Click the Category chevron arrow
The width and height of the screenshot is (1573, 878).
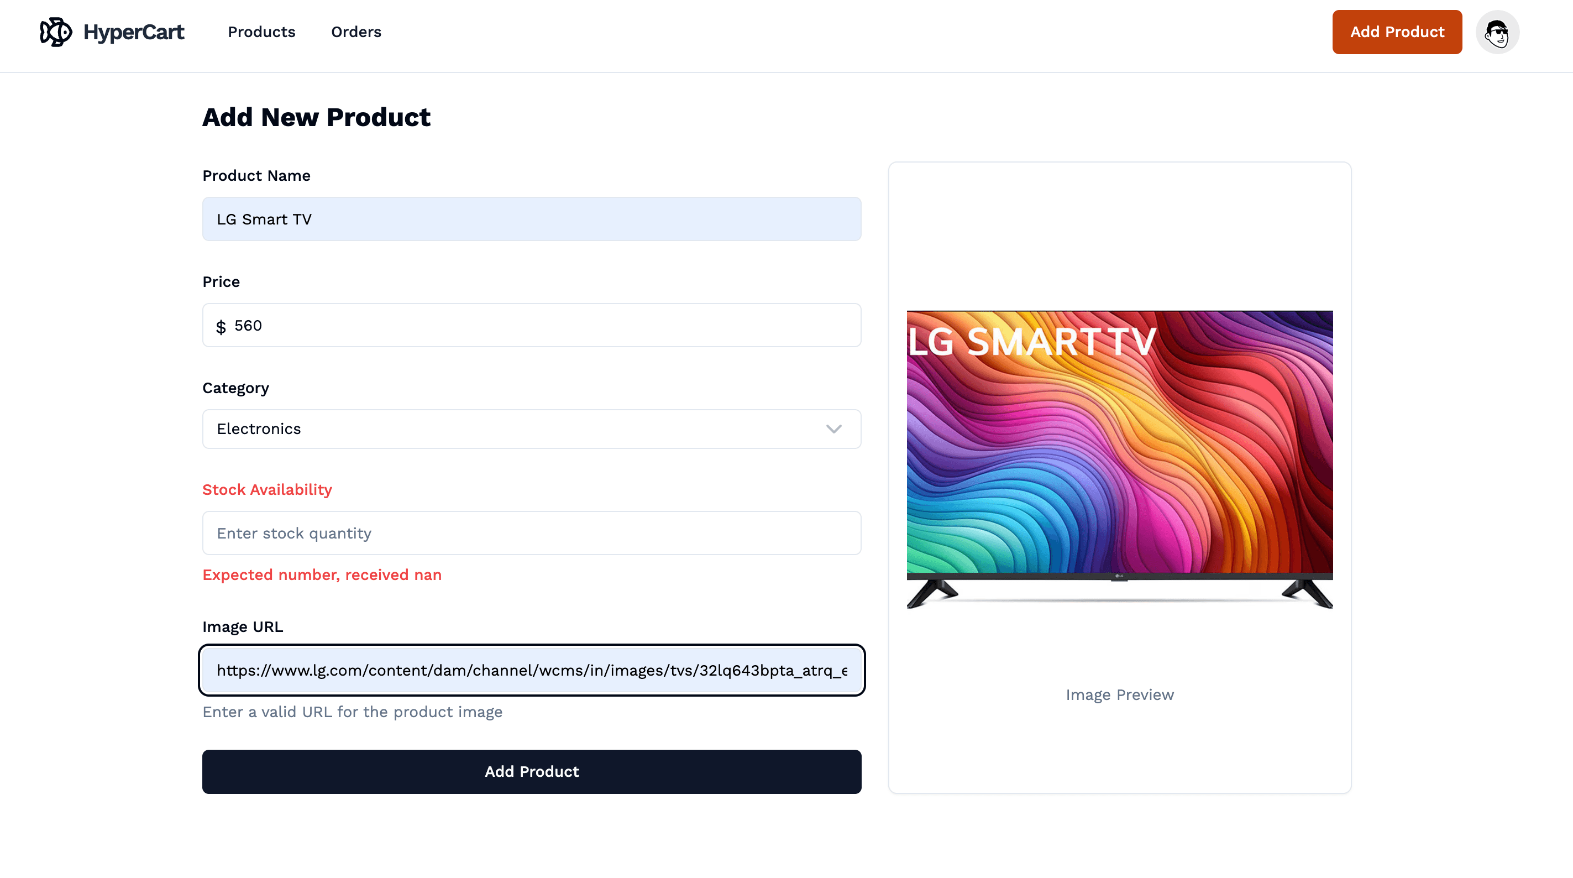[833, 429]
